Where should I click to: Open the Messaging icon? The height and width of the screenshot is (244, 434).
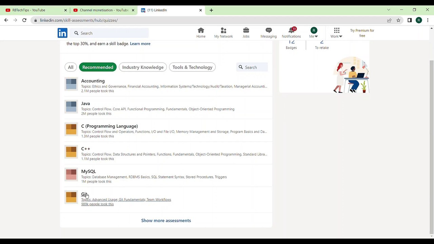269,33
